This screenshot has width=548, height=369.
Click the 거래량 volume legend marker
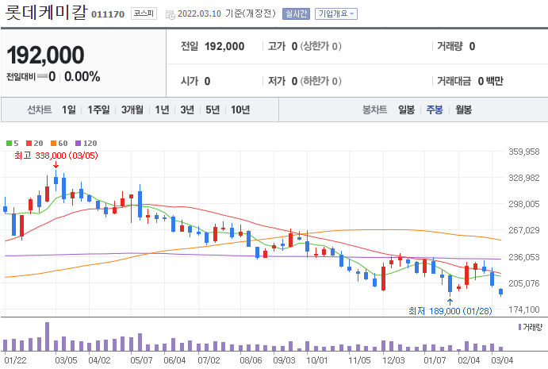point(519,327)
